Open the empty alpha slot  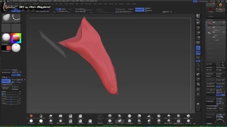coord(6,28)
